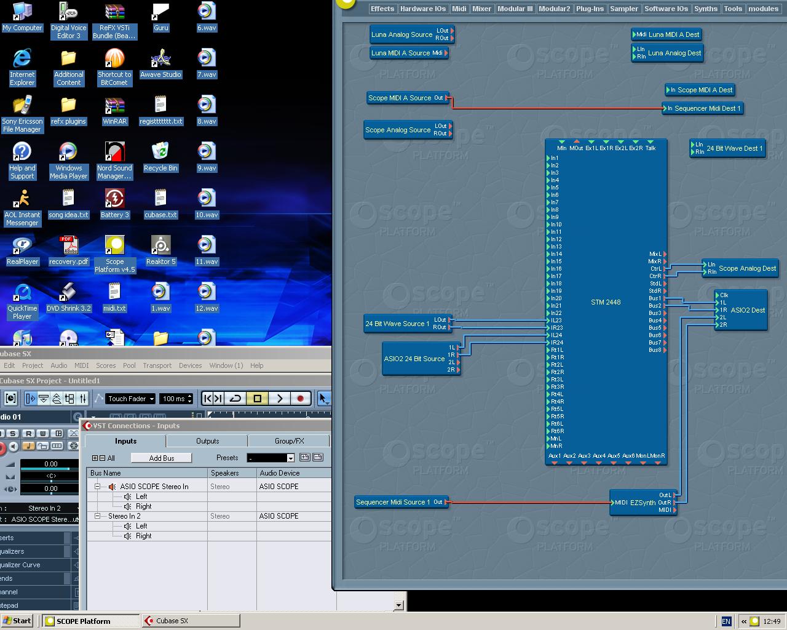Open the Battery 3 desktop shortcut

click(x=114, y=203)
